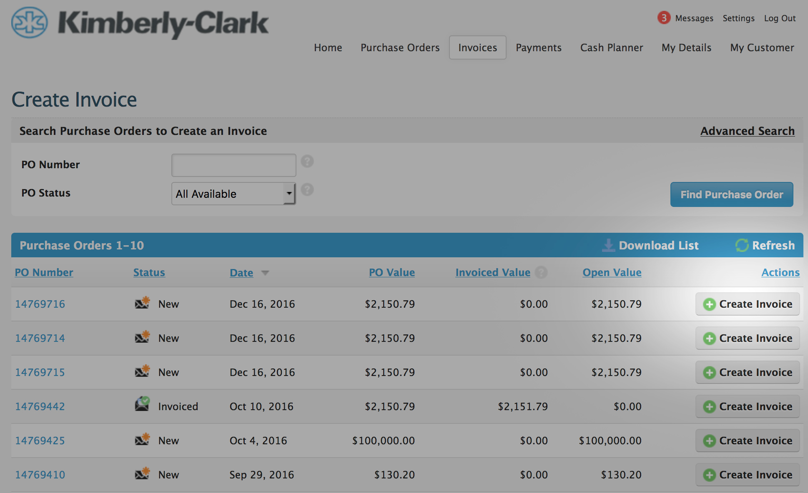Click green plus icon in 14769714 row
The height and width of the screenshot is (493, 808).
[x=709, y=339]
